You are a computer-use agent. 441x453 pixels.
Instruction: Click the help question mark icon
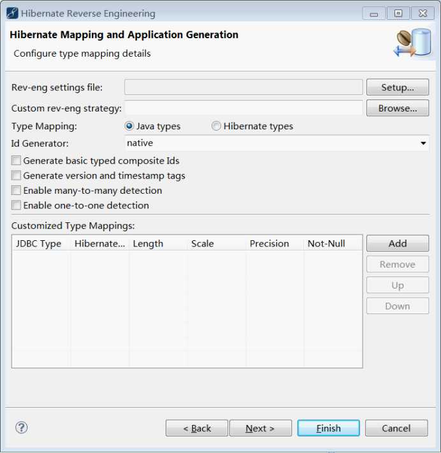(22, 428)
